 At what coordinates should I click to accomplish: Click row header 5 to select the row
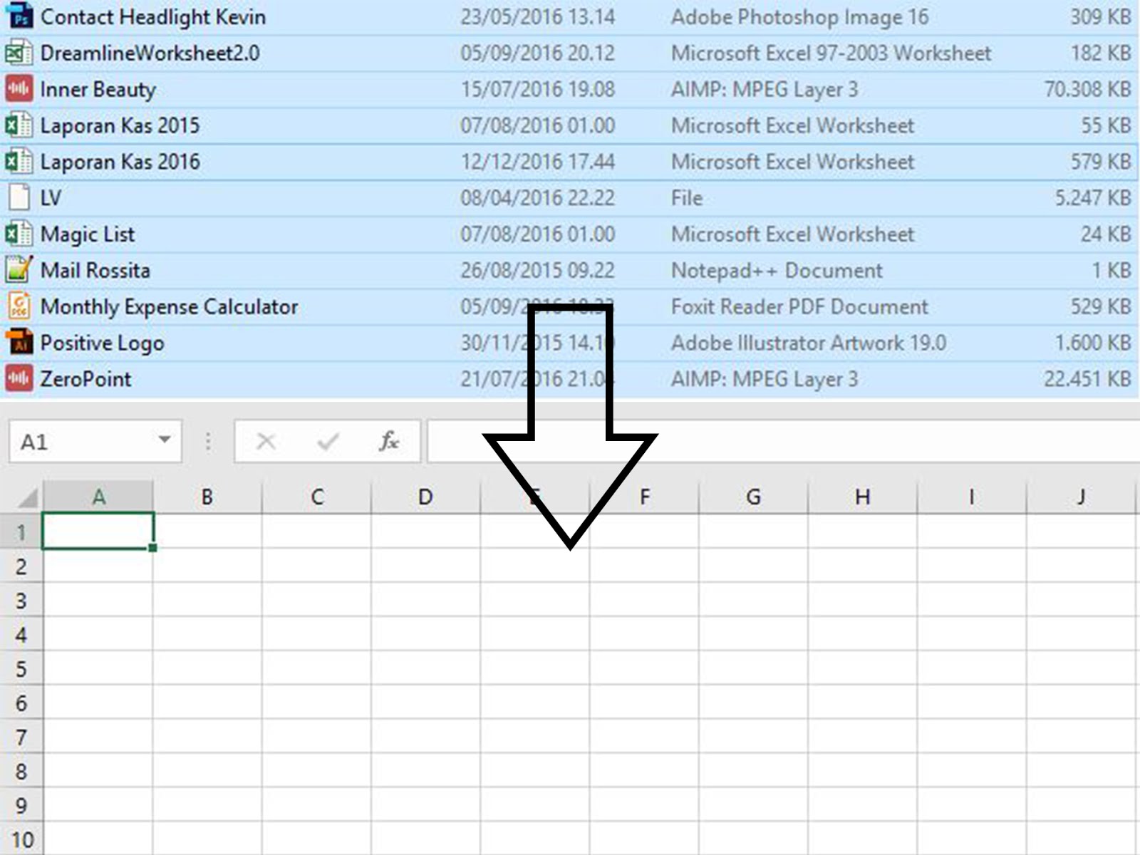pyautogui.click(x=21, y=668)
